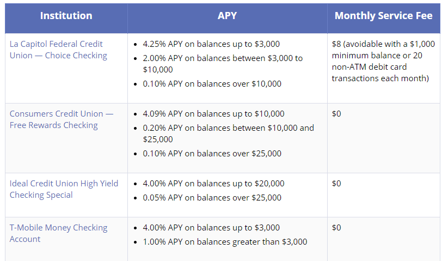
Task: Click the Institution column header
Action: pos(66,16)
